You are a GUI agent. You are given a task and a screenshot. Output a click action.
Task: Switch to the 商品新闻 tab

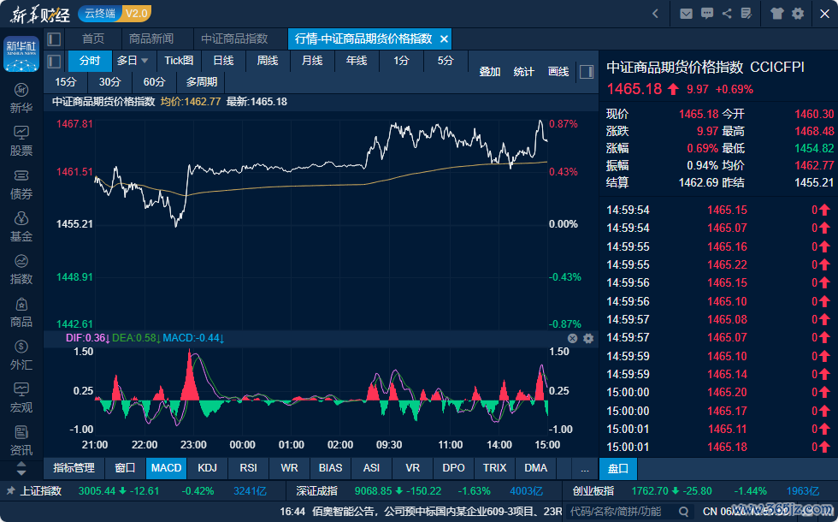click(151, 39)
